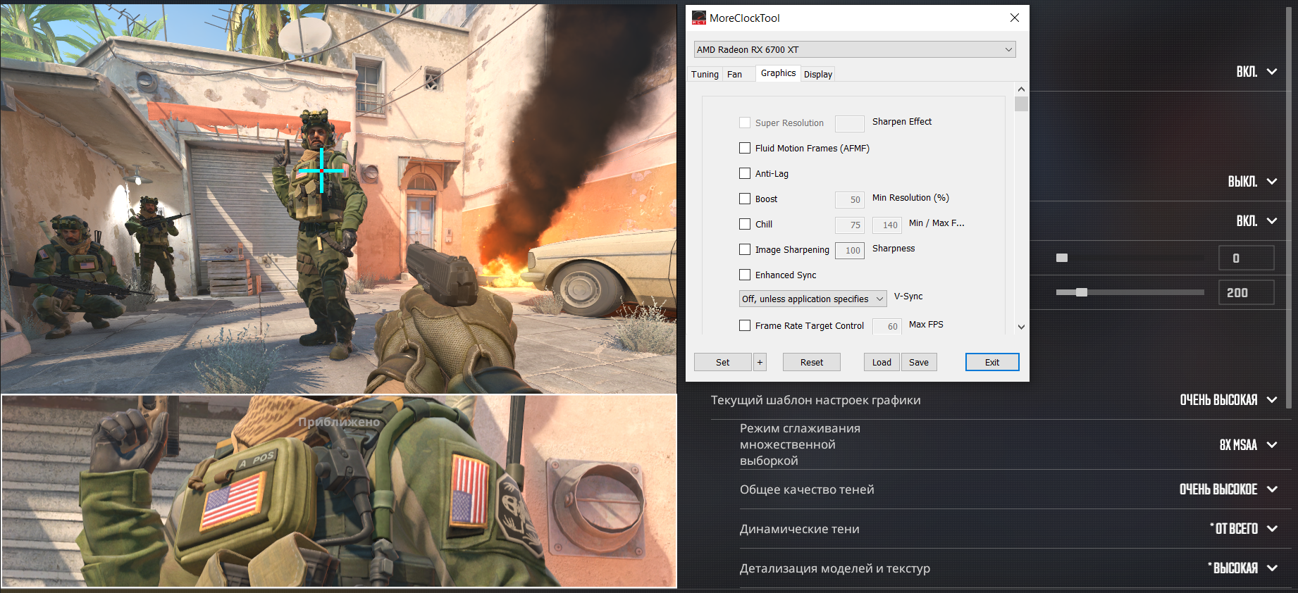The width and height of the screenshot is (1298, 593).
Task: Click the Graphics panel scrollbar thumb
Action: tap(1021, 104)
